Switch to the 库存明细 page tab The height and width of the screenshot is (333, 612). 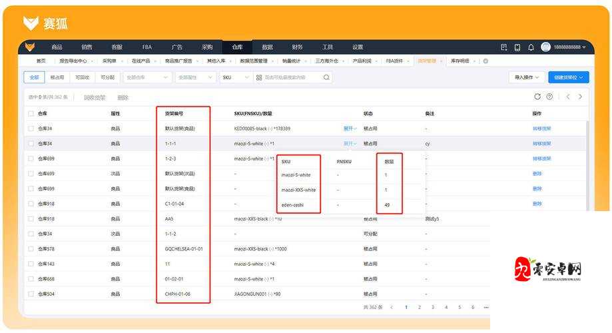click(459, 61)
